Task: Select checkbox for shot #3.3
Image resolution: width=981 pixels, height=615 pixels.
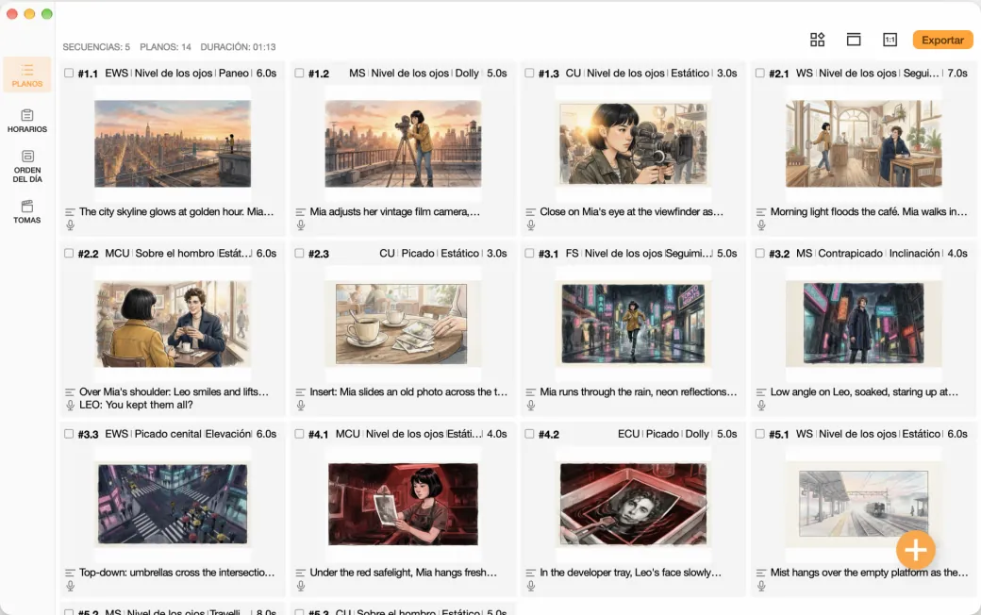Action: [x=69, y=434]
